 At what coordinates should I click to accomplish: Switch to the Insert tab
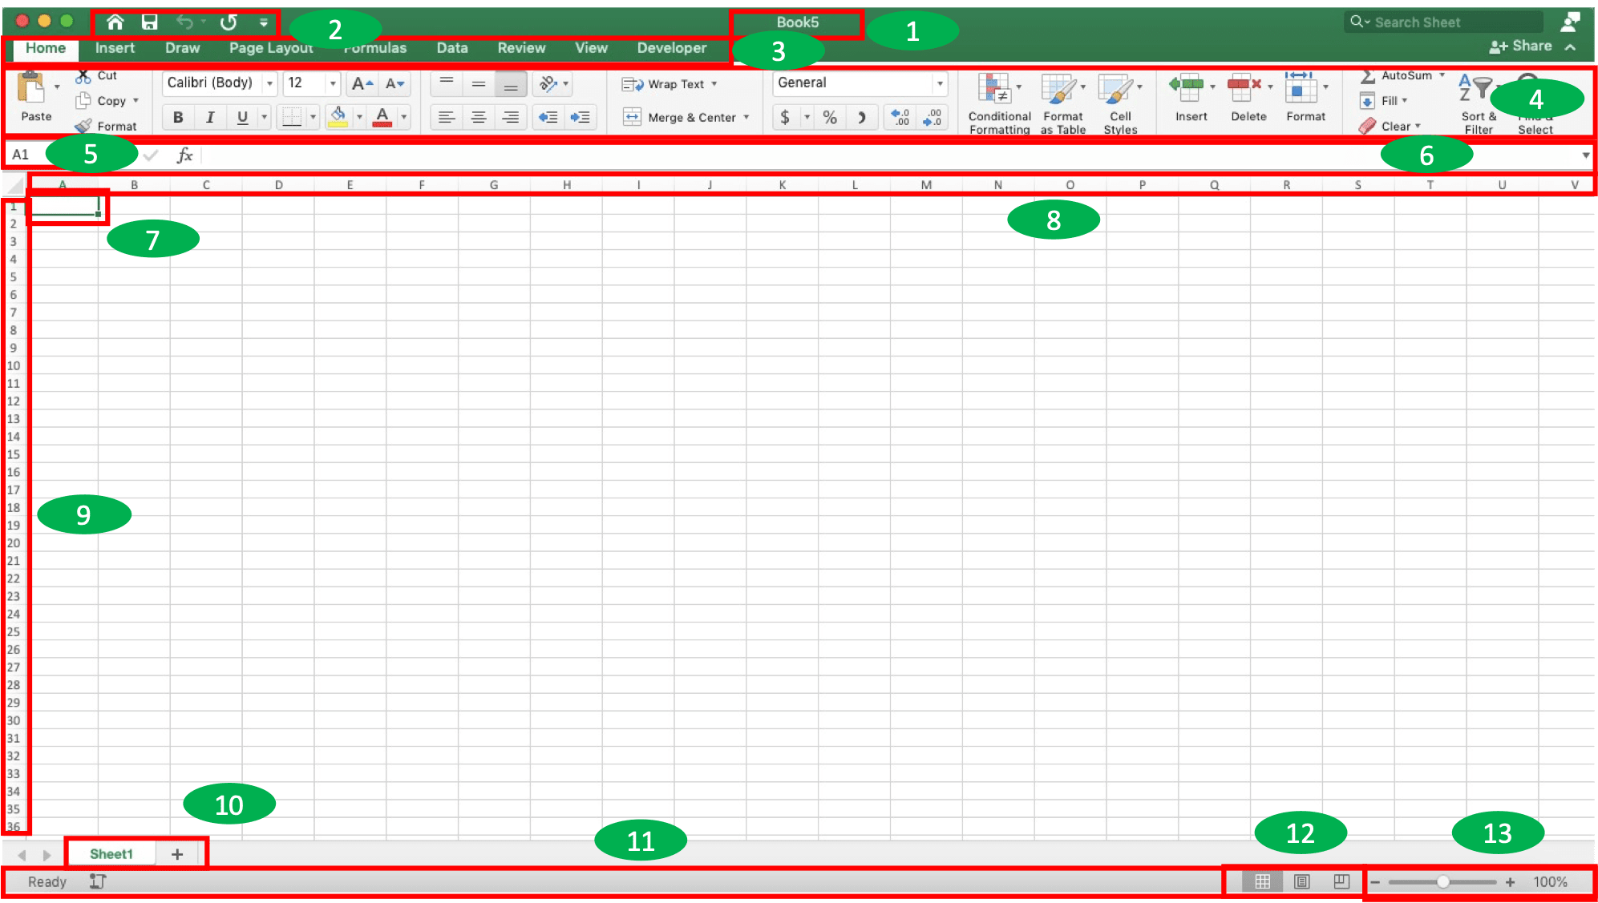pyautogui.click(x=115, y=48)
